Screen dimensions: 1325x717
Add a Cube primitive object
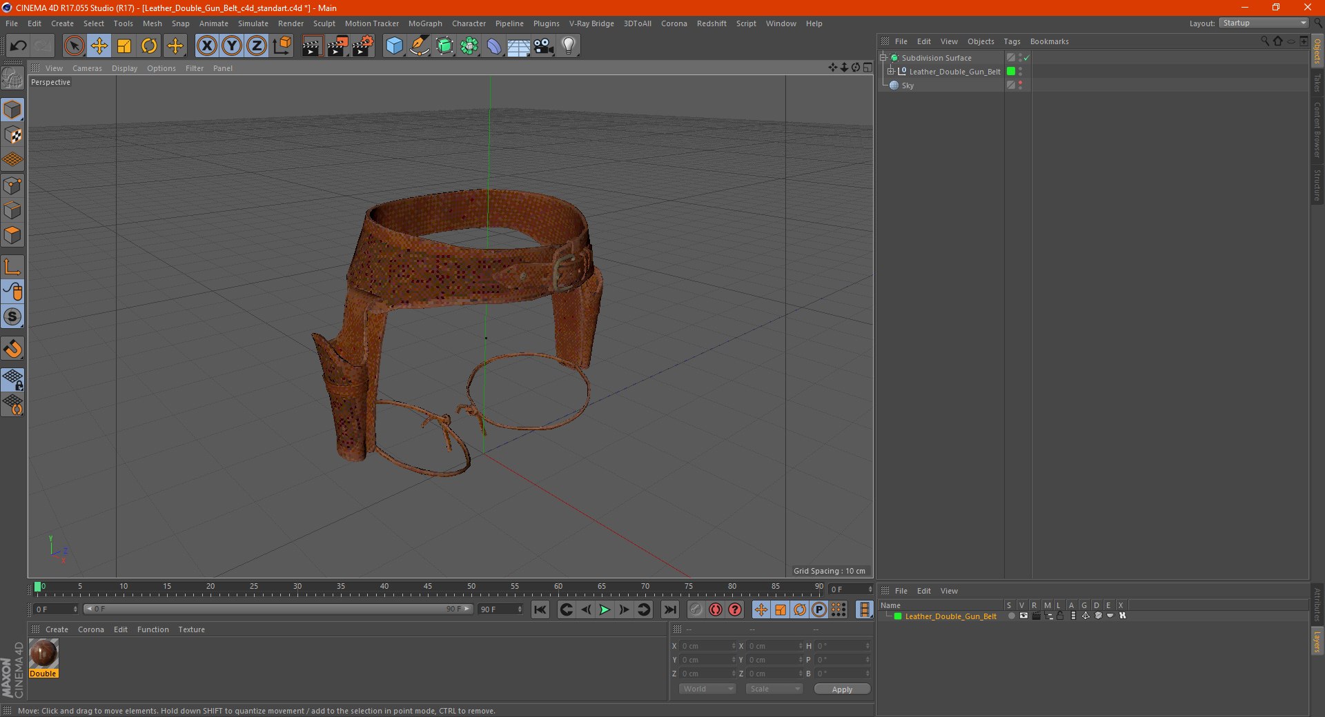(394, 46)
